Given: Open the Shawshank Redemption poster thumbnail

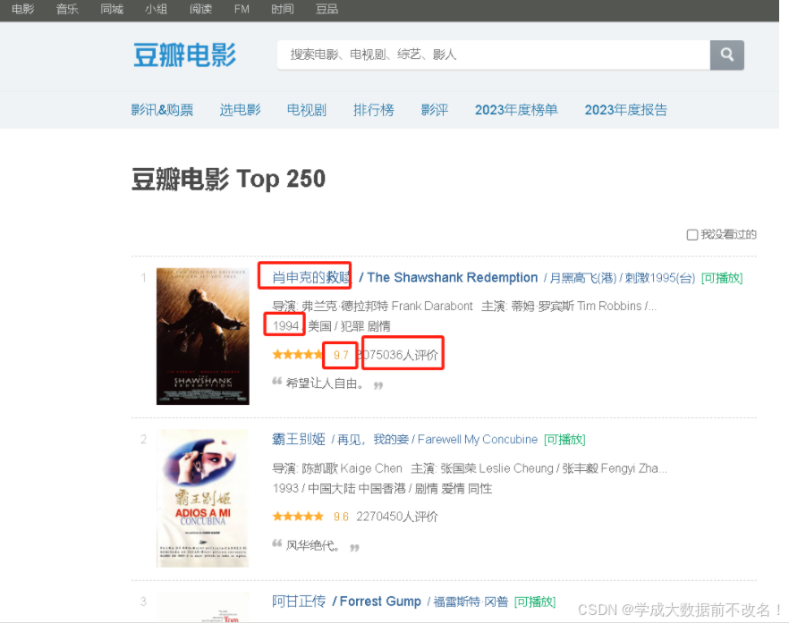Looking at the screenshot, I should point(203,336).
